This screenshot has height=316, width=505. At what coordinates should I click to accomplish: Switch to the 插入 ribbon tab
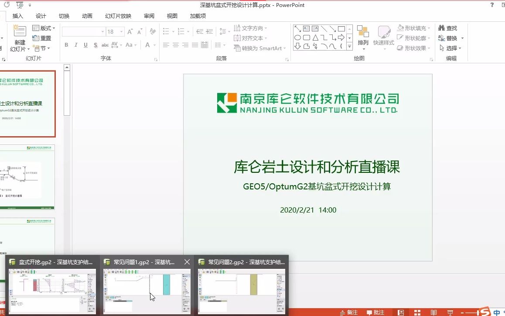pyautogui.click(x=18, y=16)
